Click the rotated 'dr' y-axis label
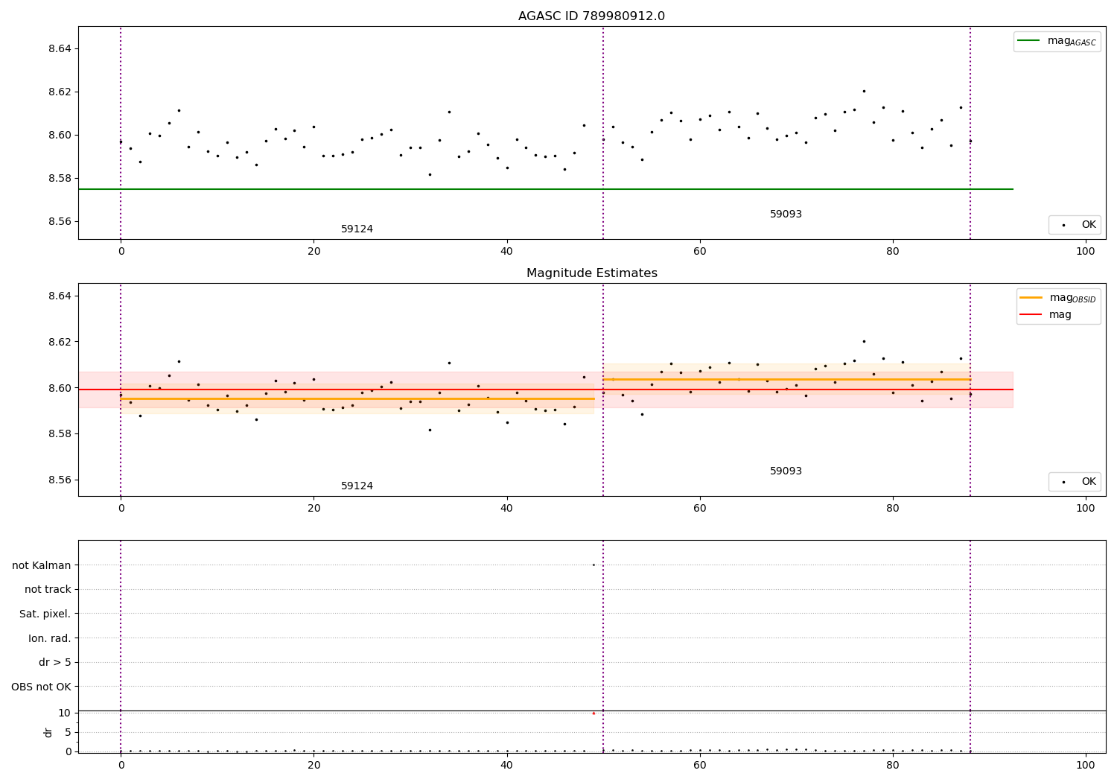 tap(48, 732)
